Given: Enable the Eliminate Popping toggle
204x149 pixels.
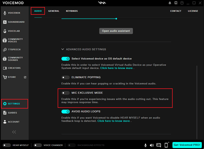Looking at the screenshot, I should coord(66,77).
